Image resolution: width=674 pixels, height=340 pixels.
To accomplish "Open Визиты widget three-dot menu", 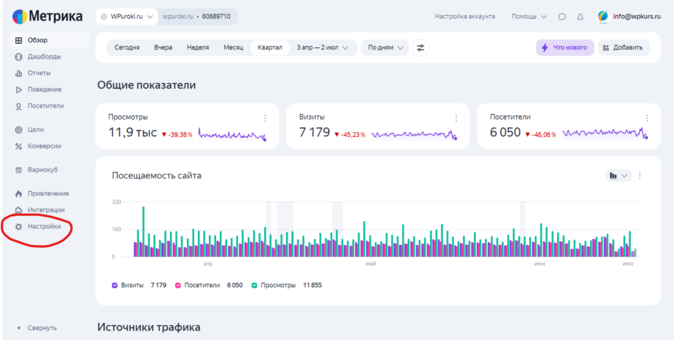I will (x=455, y=118).
